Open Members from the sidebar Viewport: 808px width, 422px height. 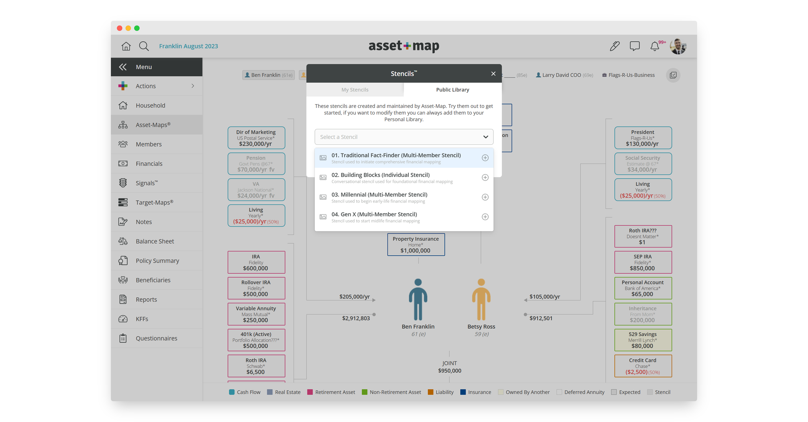click(x=157, y=144)
